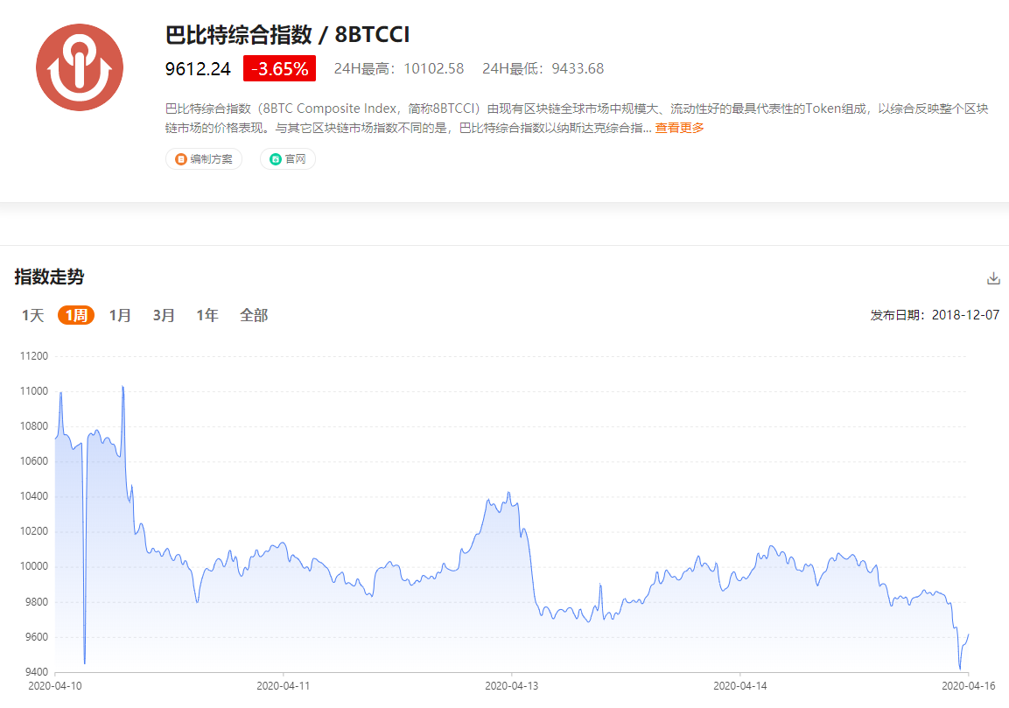Click y-axis label 11200
This screenshot has height=708, width=1009.
pyautogui.click(x=34, y=356)
